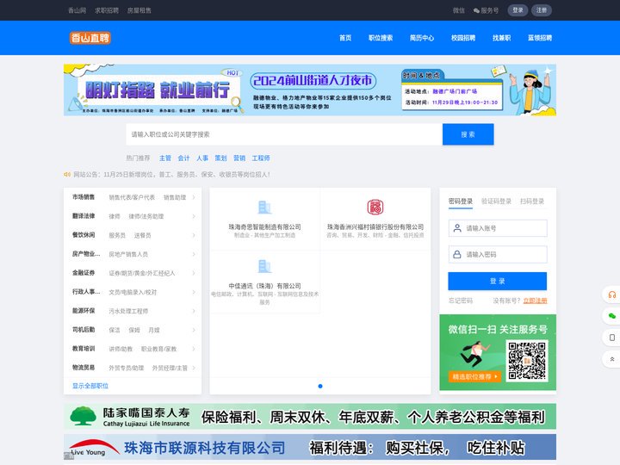Click the 珠海奇思智能制造 building icon
The width and height of the screenshot is (620, 465).
pyautogui.click(x=264, y=208)
